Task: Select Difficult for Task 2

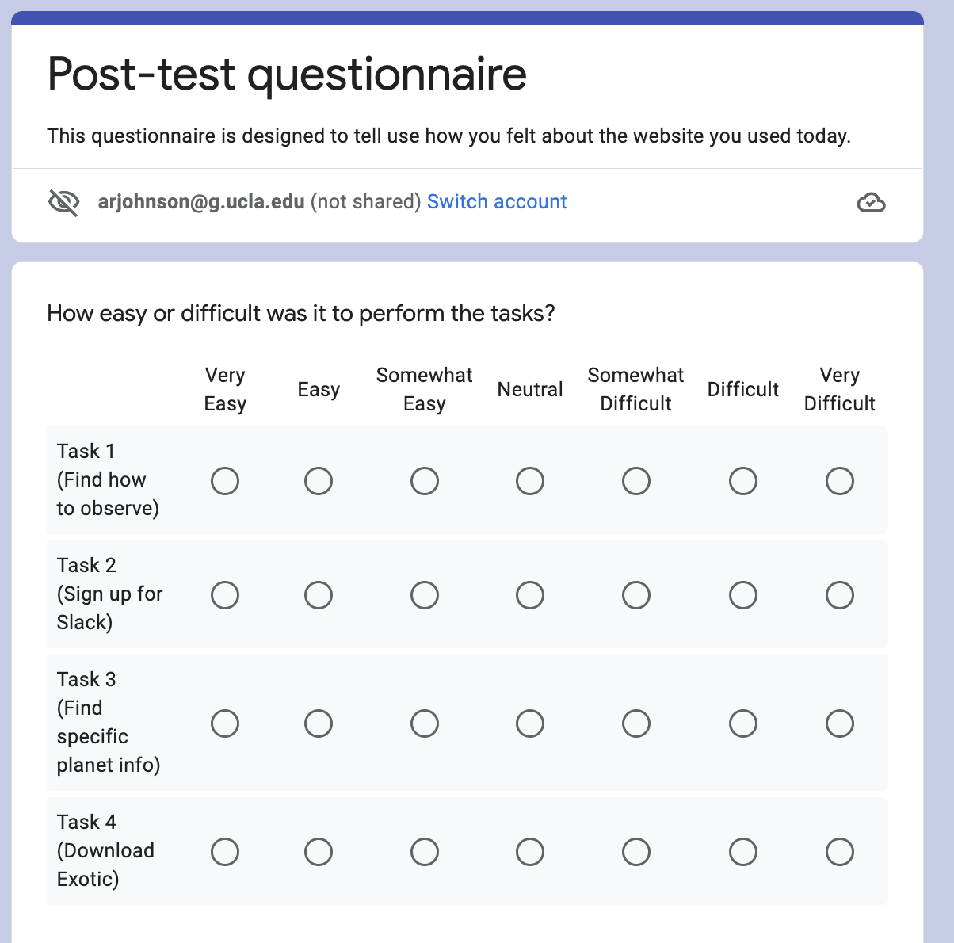Action: (x=743, y=595)
